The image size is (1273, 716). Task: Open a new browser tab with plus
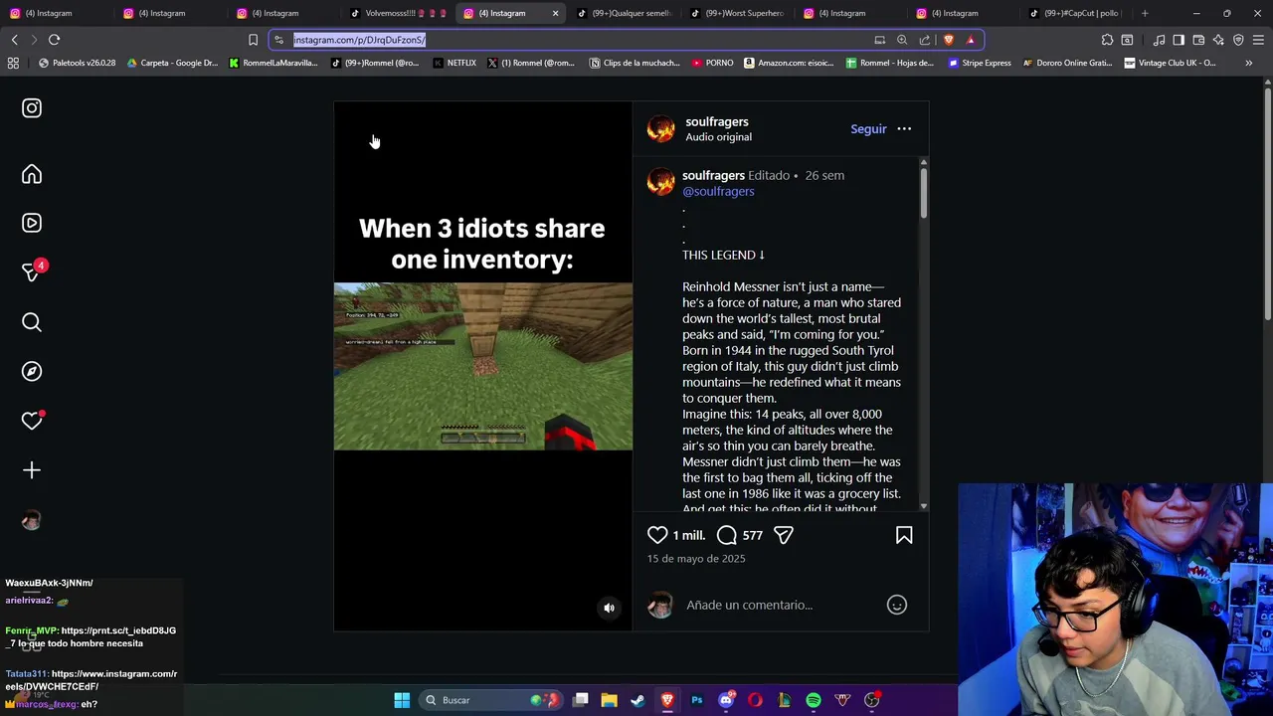1145,13
